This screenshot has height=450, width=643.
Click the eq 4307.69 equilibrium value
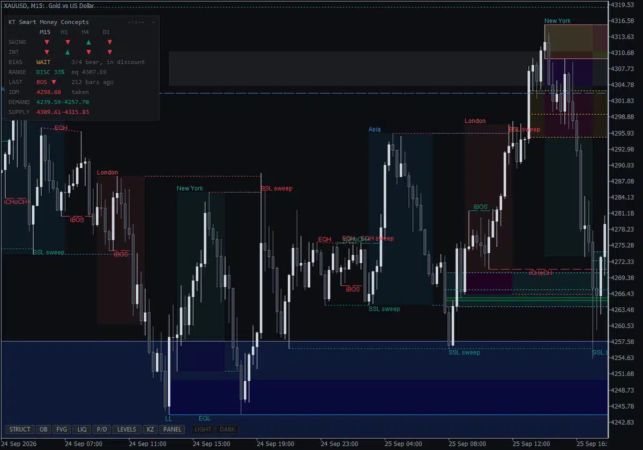click(x=89, y=72)
